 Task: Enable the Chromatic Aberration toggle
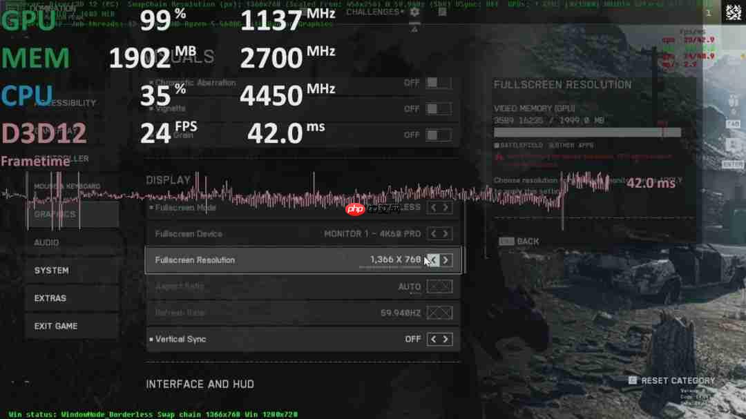(438, 82)
